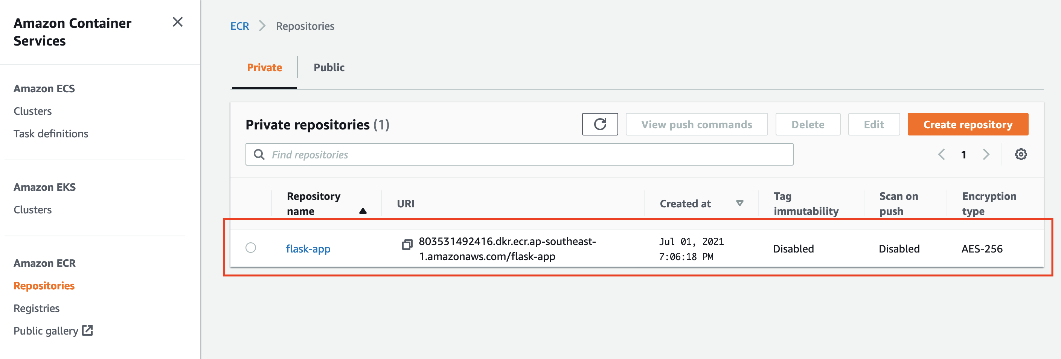Click the Amazon EKS section heading
The height and width of the screenshot is (359, 1061).
(44, 187)
